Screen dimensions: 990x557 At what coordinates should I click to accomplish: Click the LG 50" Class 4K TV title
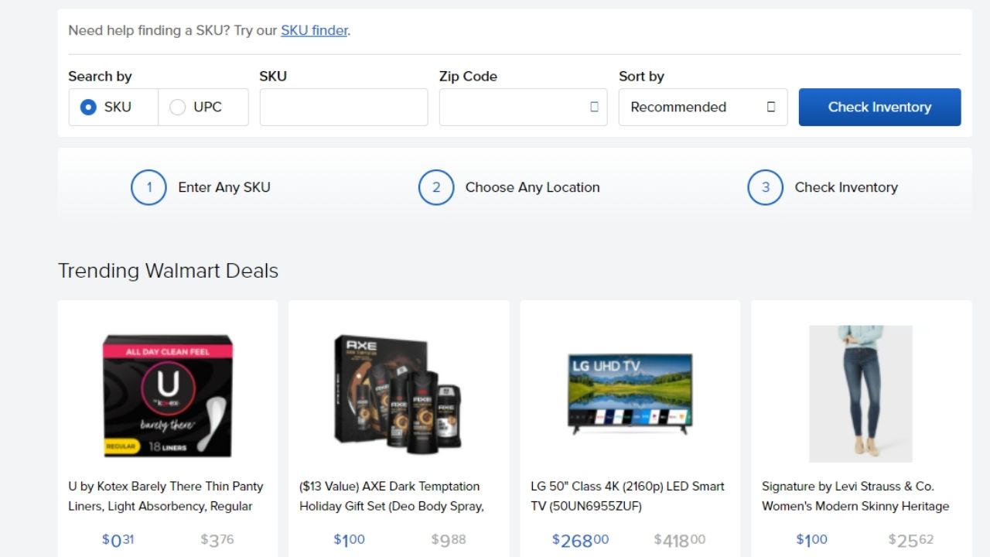point(627,496)
